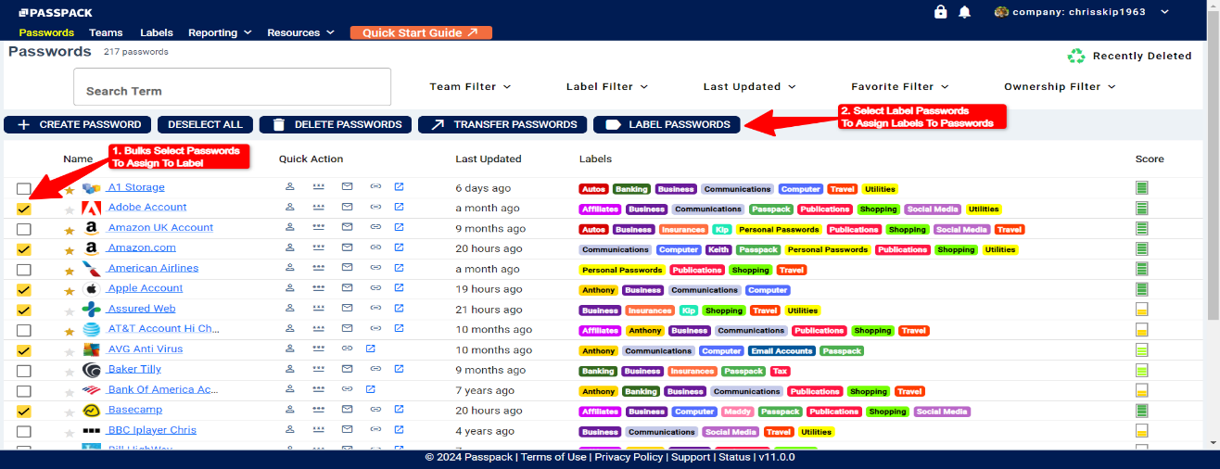This screenshot has height=469, width=1220.
Task: Expand the Reporting menu
Action: 220,32
